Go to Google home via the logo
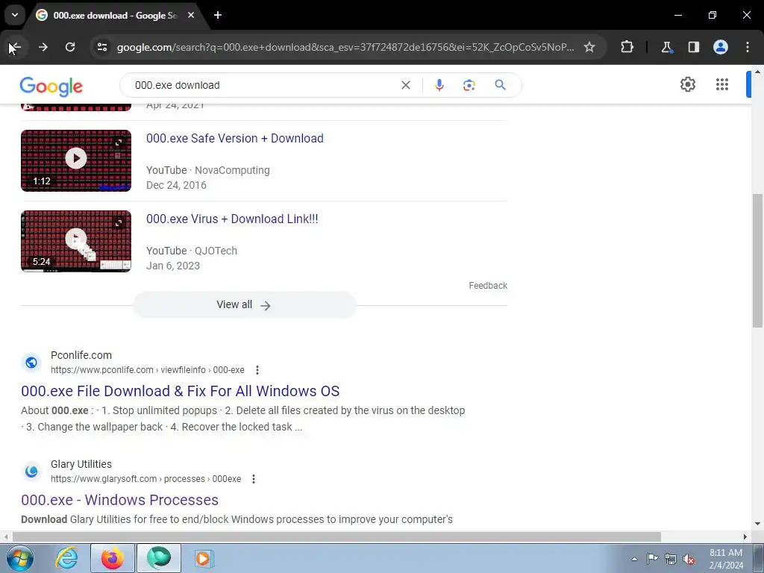This screenshot has height=573, width=764. [51, 87]
